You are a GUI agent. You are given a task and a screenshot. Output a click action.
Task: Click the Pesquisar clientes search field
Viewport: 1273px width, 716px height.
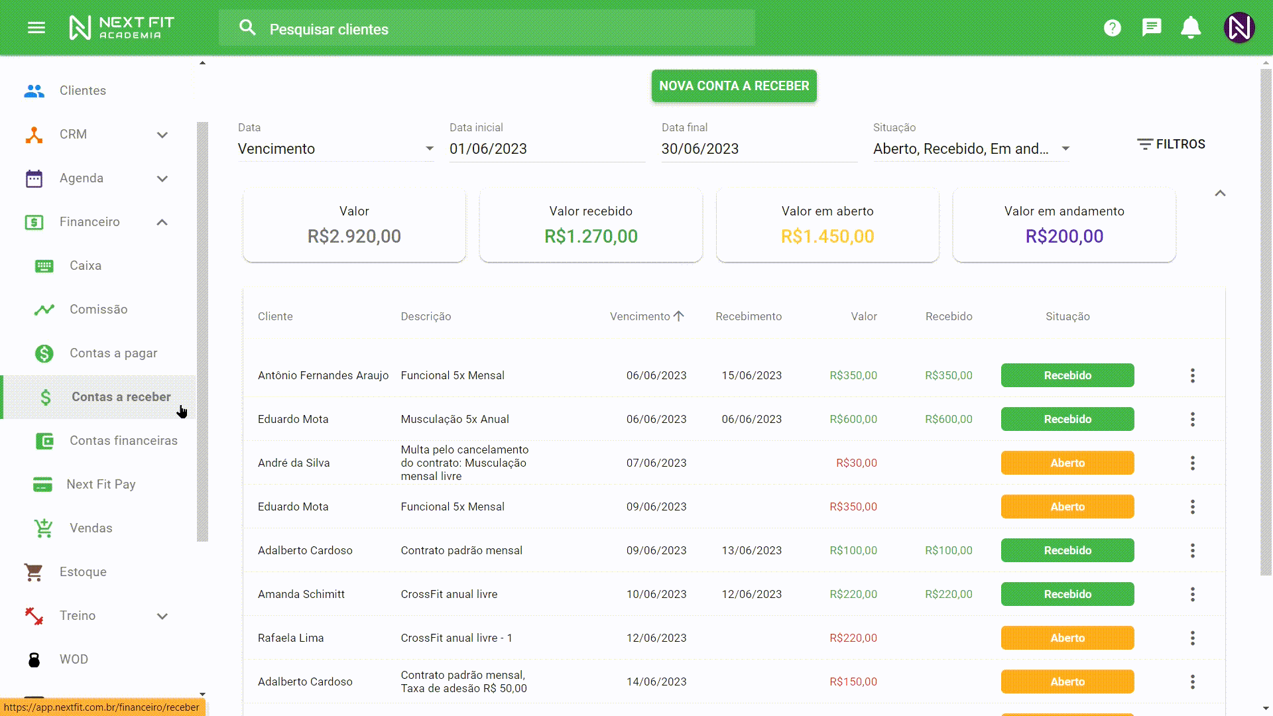487,29
